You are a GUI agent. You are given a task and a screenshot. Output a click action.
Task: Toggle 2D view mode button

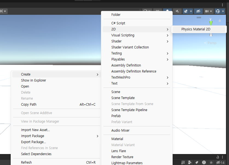click(x=157, y=10)
